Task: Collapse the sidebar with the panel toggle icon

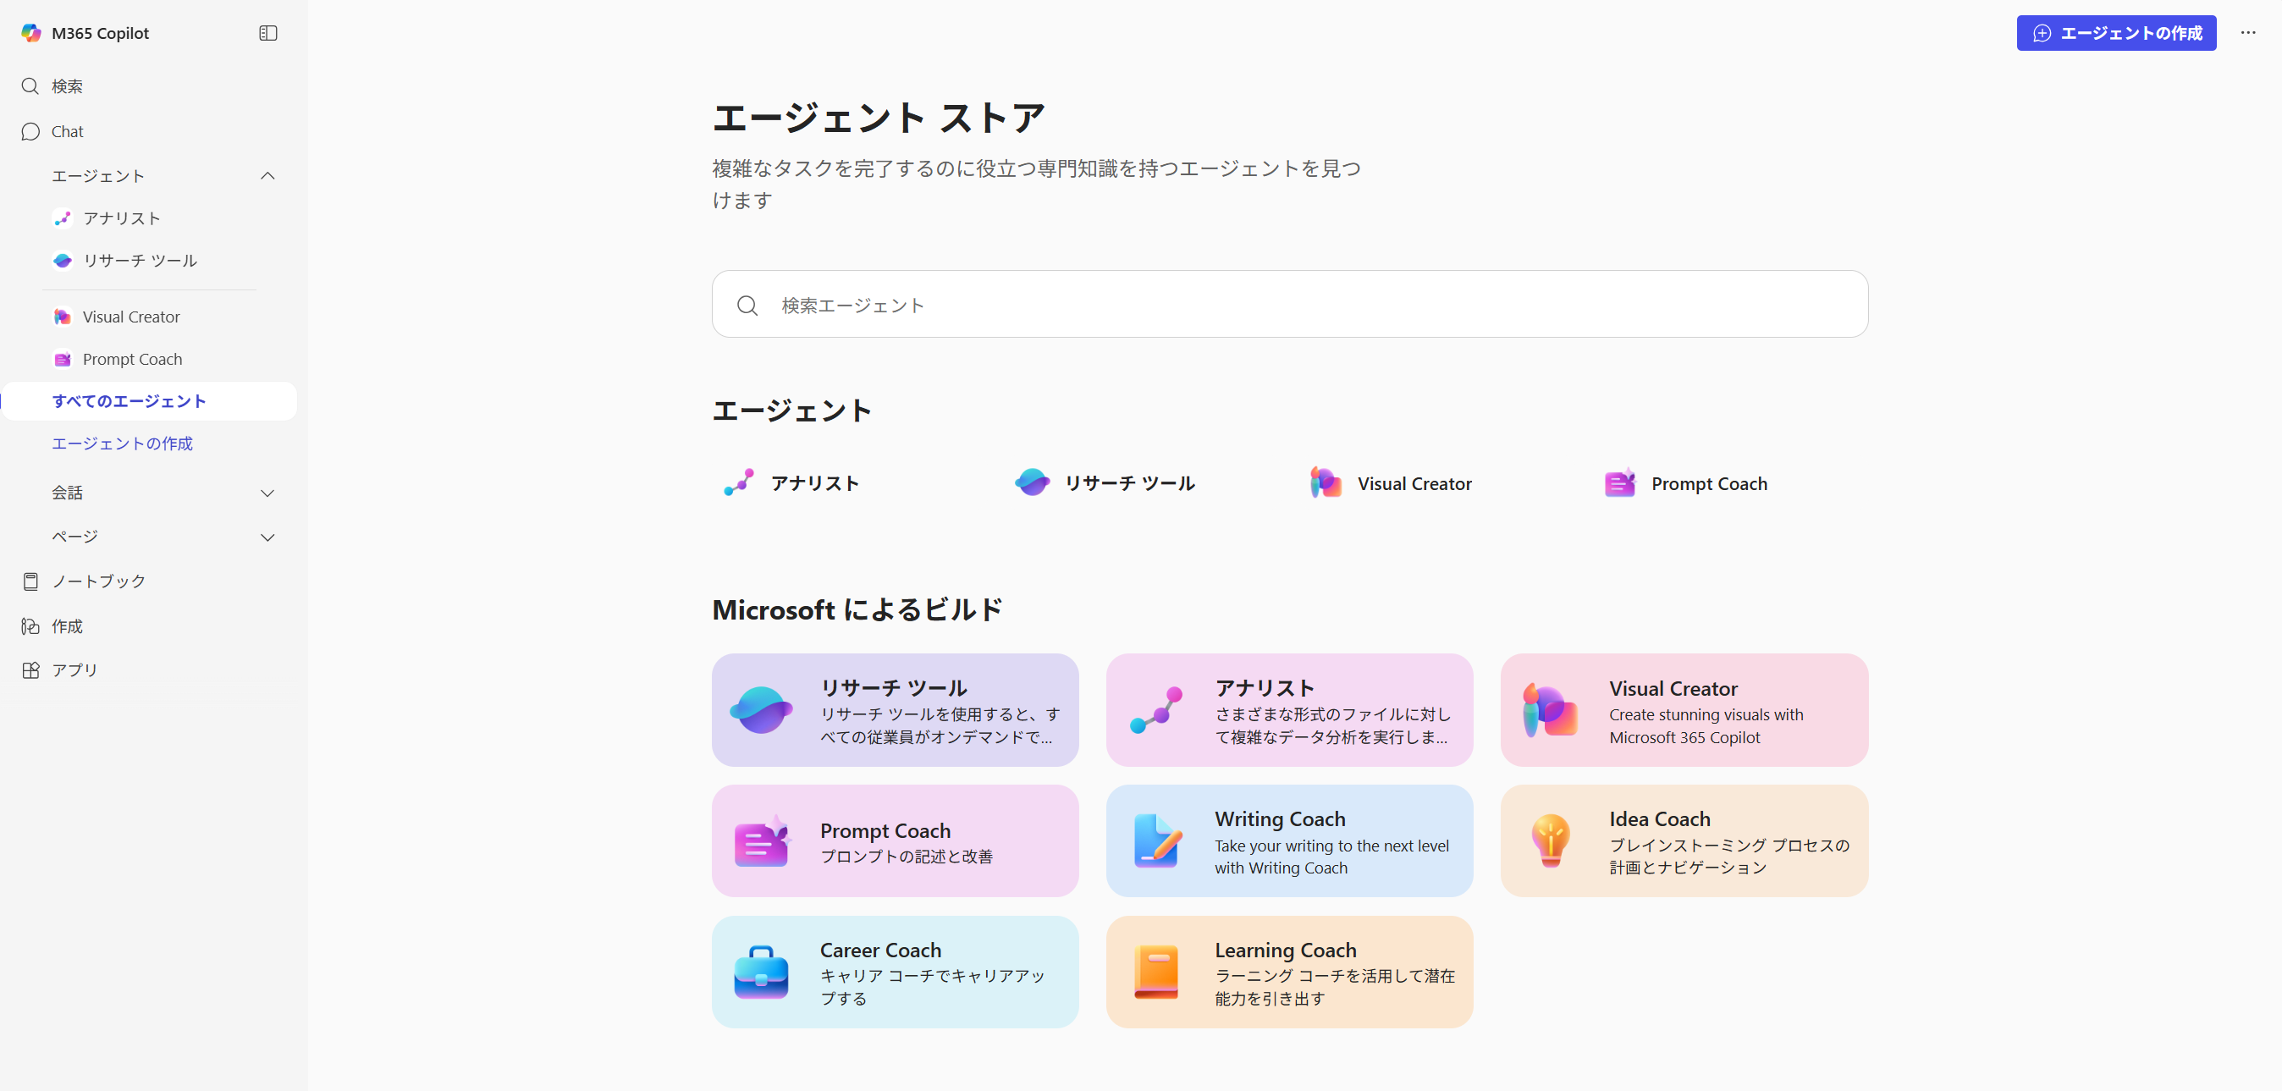Action: (268, 33)
